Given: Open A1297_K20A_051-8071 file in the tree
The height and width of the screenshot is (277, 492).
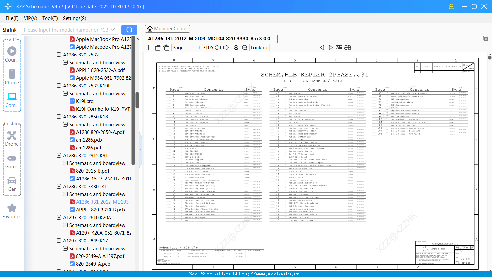Looking at the screenshot, I should pyautogui.click(x=103, y=233).
